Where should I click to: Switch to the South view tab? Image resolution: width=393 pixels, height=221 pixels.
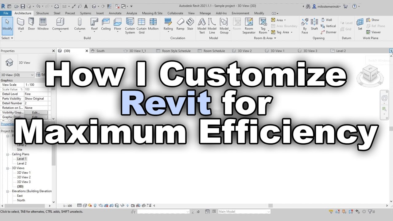[x=101, y=51]
